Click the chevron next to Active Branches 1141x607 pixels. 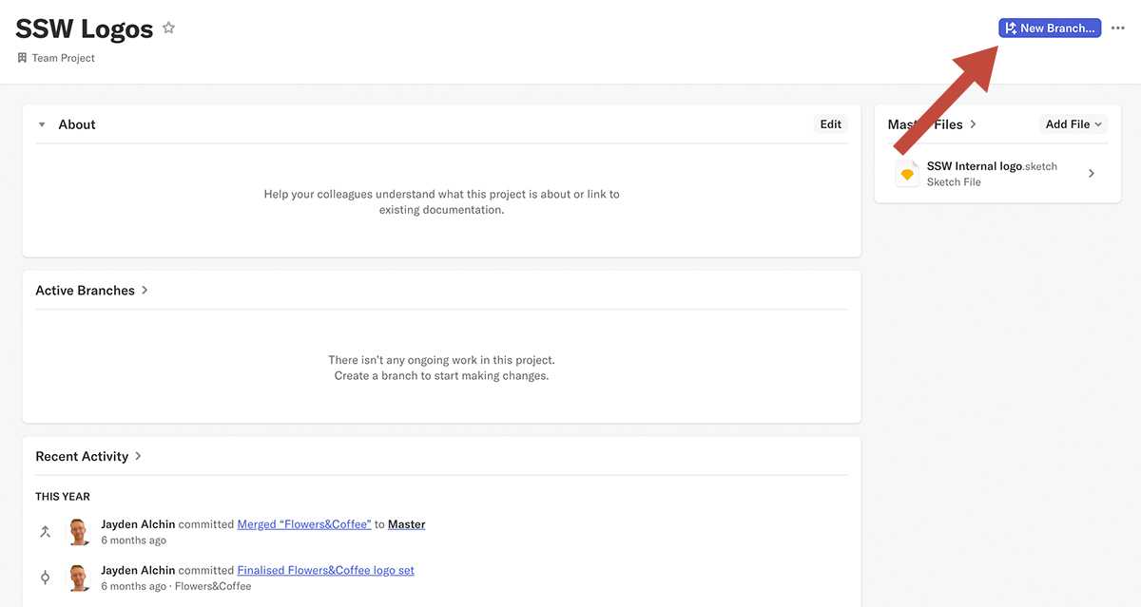pyautogui.click(x=145, y=291)
